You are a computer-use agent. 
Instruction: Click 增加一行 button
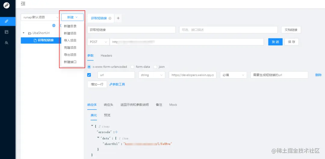click(97, 84)
